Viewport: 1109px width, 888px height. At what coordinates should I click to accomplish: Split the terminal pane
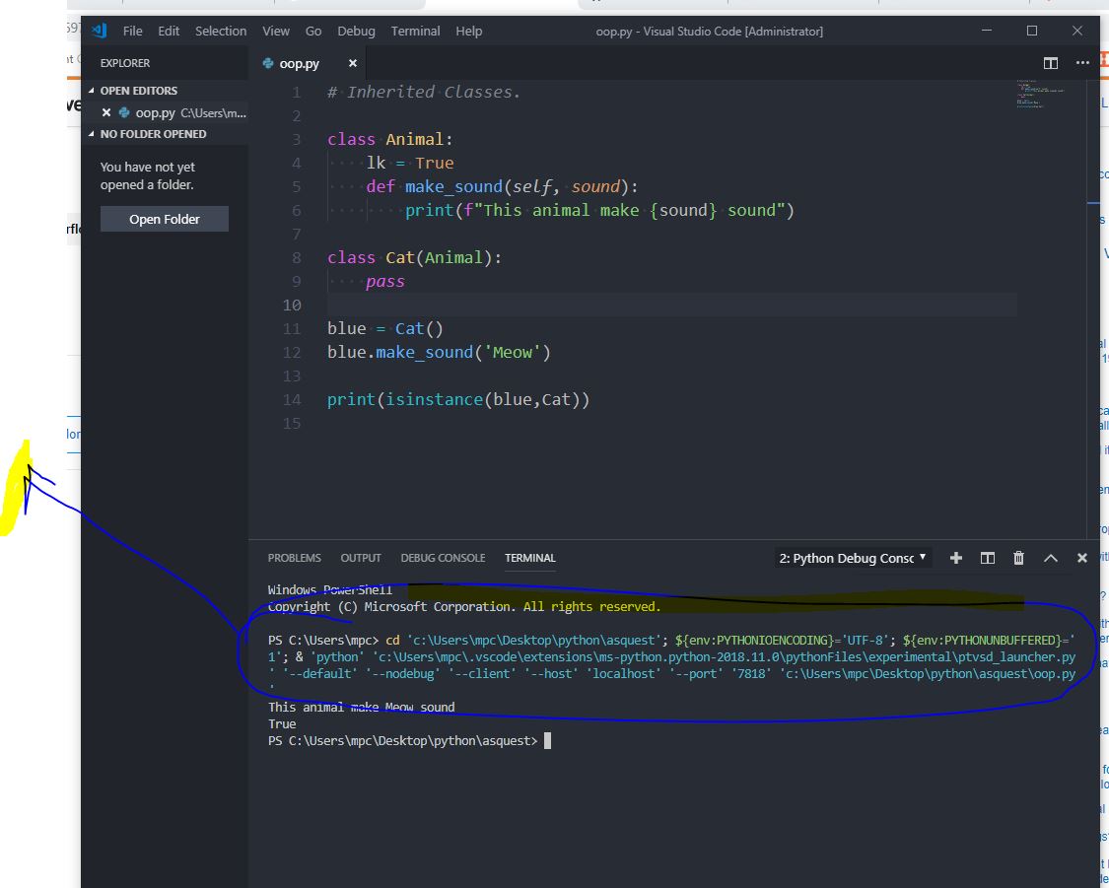tap(987, 558)
